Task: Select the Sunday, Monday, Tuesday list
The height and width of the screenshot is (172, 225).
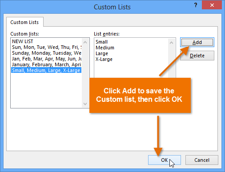Action: point(46,53)
